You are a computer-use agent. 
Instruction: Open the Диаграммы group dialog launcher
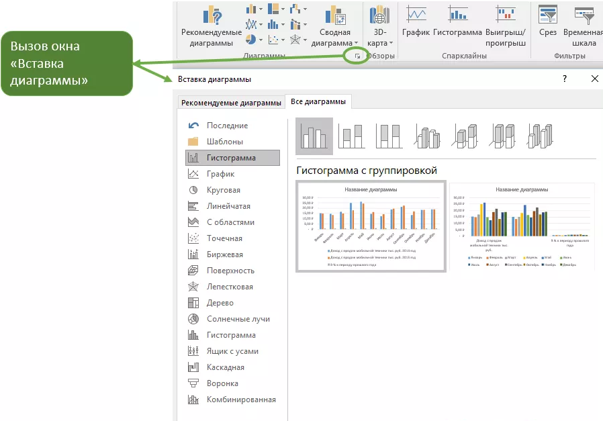point(357,56)
